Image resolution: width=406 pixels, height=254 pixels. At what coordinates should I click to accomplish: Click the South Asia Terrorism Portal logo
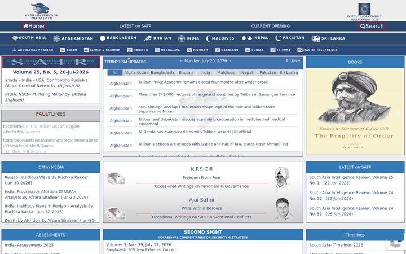pyautogui.click(x=41, y=11)
